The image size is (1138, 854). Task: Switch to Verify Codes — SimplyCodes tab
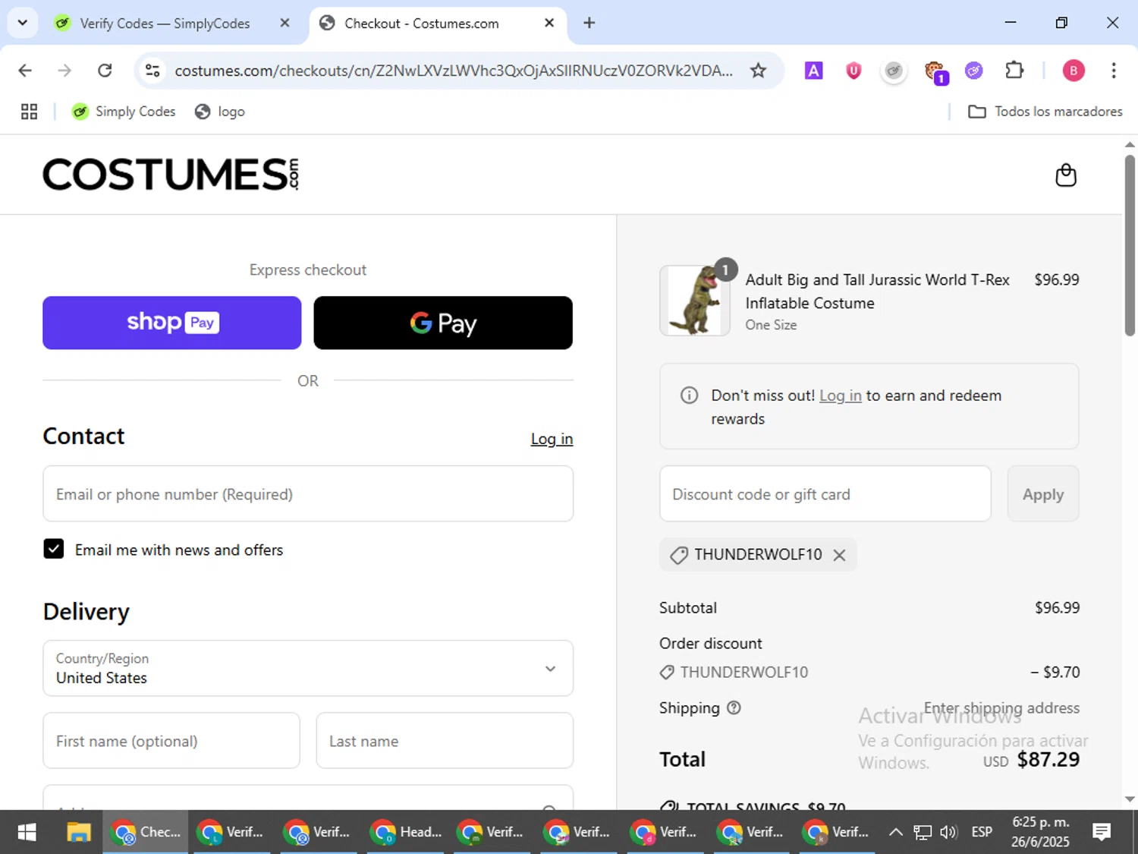[165, 24]
